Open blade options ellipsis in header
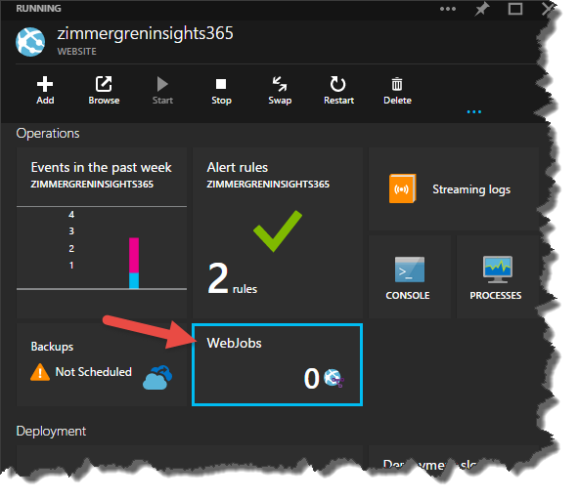This screenshot has width=578, height=499. click(x=448, y=9)
